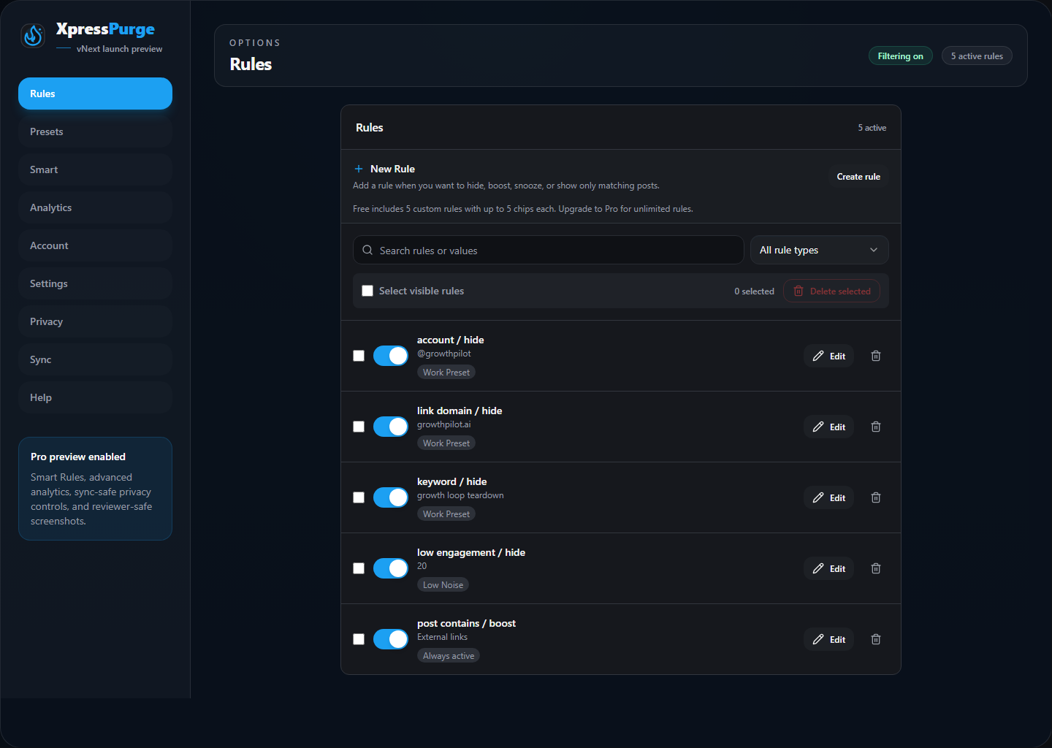Image resolution: width=1052 pixels, height=748 pixels.
Task: Check the box for link domain / hide rule
Action: coord(359,427)
